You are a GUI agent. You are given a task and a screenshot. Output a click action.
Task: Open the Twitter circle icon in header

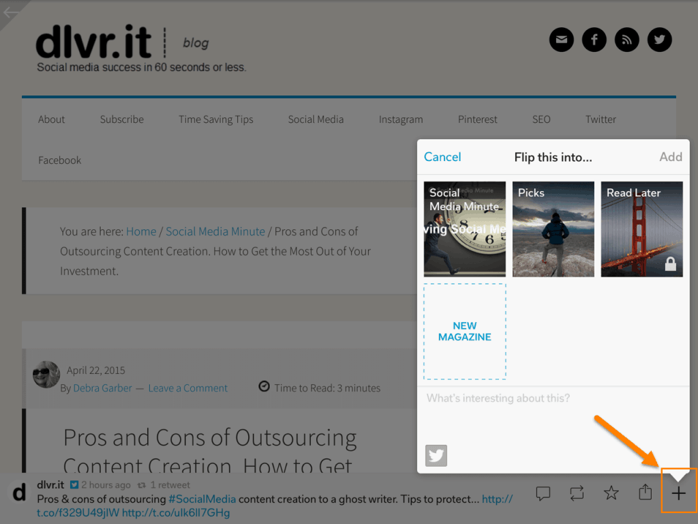(659, 40)
